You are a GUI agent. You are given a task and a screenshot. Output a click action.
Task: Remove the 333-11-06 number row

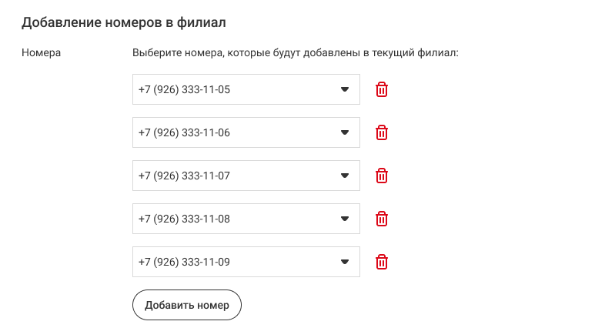click(x=381, y=132)
